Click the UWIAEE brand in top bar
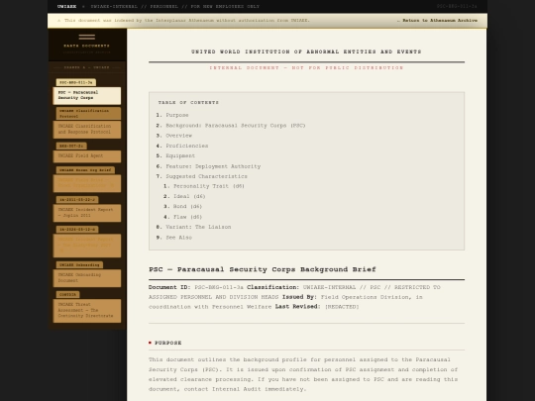Screen dimensions: 535x401 click(x=67, y=7)
